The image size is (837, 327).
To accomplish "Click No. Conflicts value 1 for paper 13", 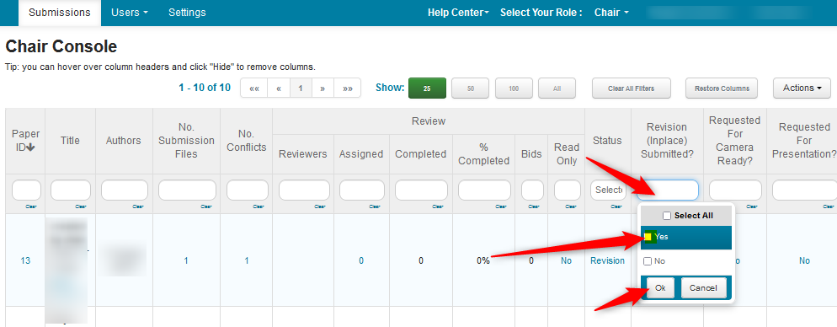I will 247,260.
